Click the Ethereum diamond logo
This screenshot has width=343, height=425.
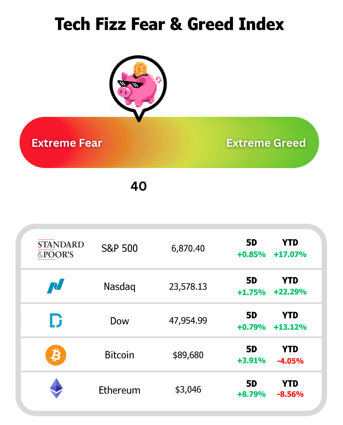[x=56, y=389]
